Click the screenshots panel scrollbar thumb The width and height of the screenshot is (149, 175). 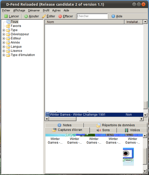click(145, 156)
